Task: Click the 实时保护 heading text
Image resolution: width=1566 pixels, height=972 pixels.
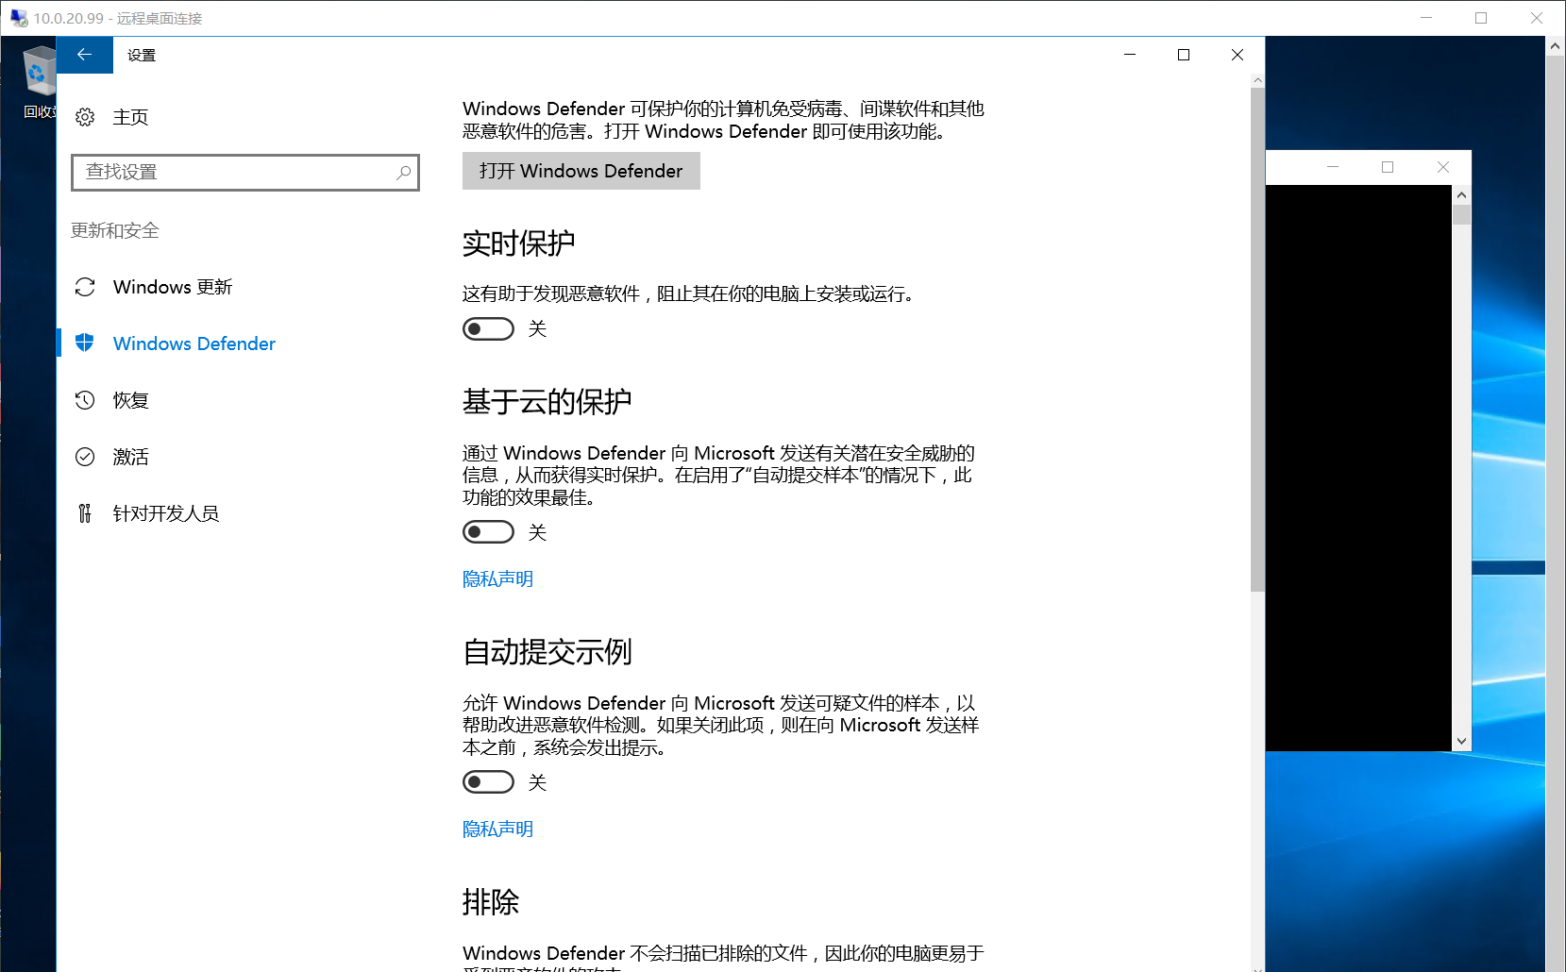Action: pyautogui.click(x=518, y=243)
